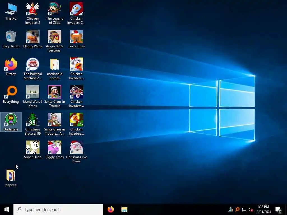Viewport: 287px width, 215px height.
Task: Select the Super Hilda shortcut
Action: point(33,150)
